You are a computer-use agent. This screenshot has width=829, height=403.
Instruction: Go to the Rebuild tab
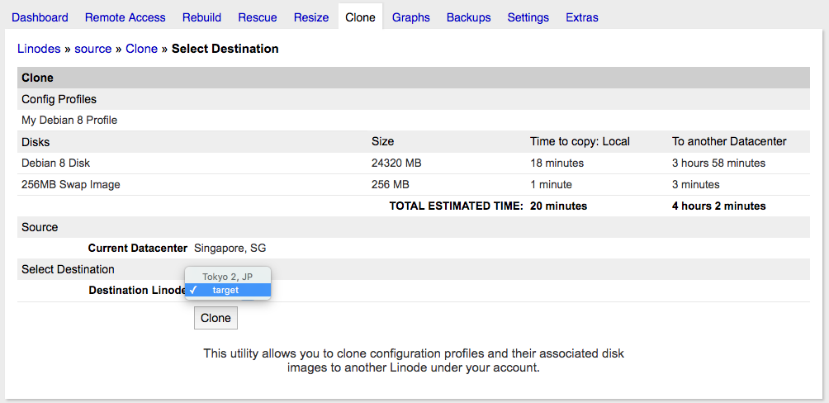tap(201, 17)
